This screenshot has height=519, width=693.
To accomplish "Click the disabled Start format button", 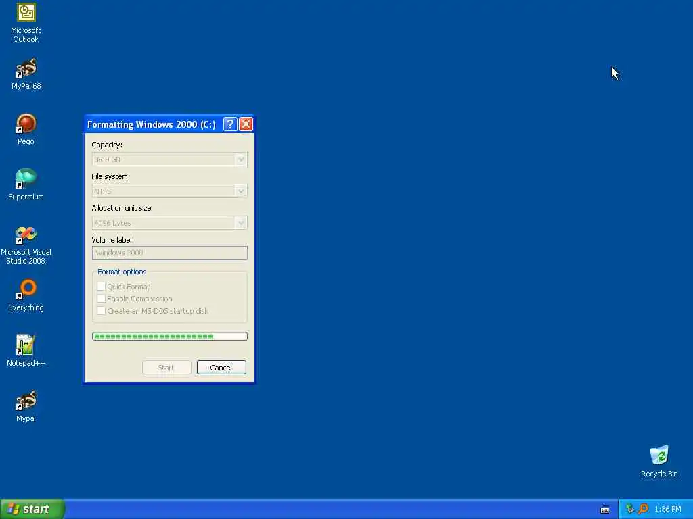I will click(166, 367).
